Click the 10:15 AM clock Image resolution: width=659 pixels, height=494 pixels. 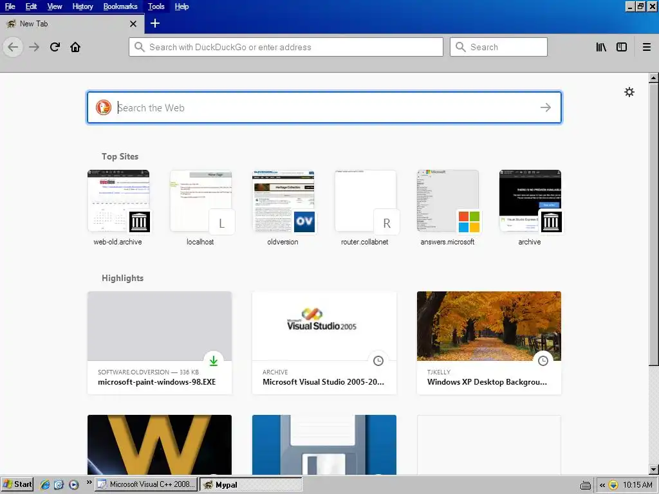click(638, 485)
